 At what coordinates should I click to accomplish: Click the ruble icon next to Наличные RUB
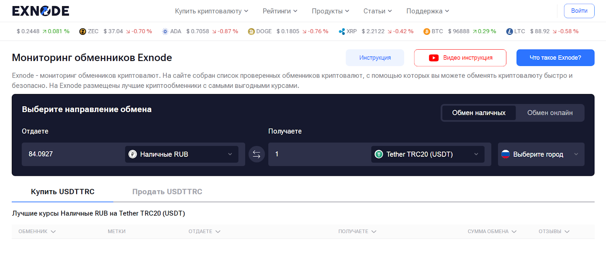tap(133, 154)
